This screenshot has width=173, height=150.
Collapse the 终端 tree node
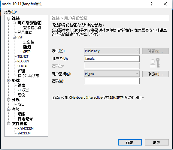pos(8,80)
